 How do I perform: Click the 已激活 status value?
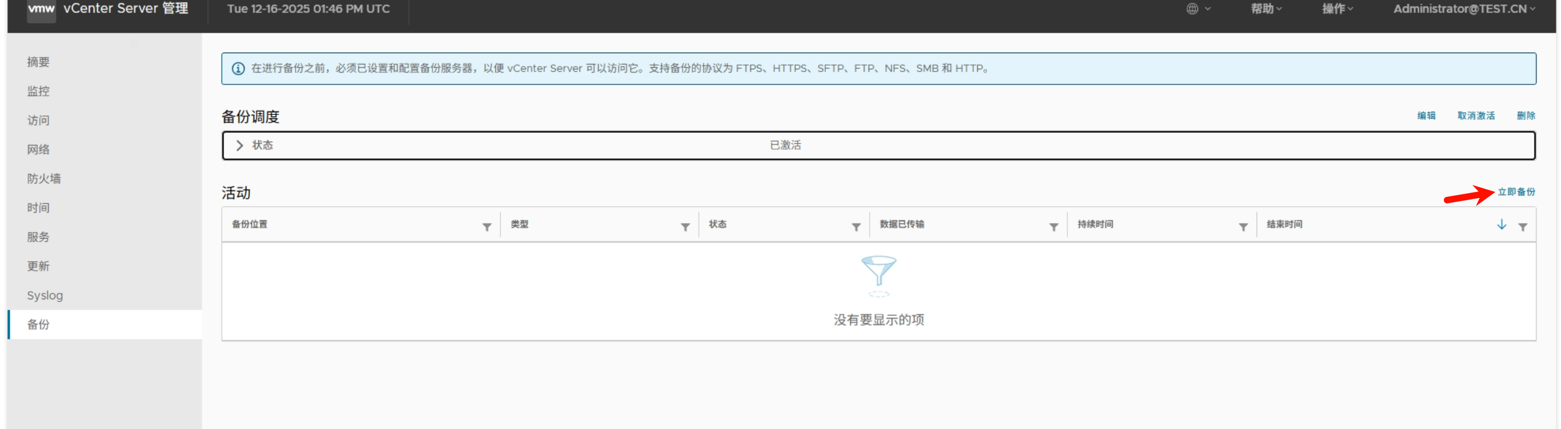point(785,145)
